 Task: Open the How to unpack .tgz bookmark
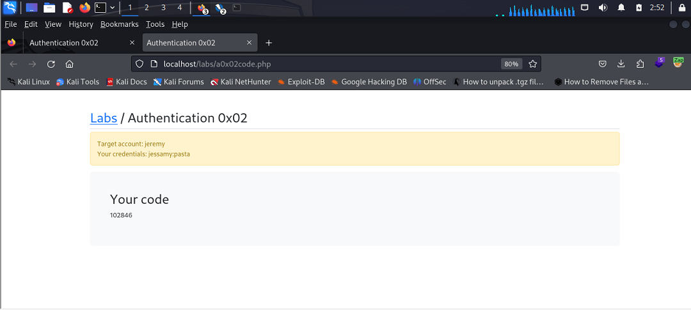498,81
